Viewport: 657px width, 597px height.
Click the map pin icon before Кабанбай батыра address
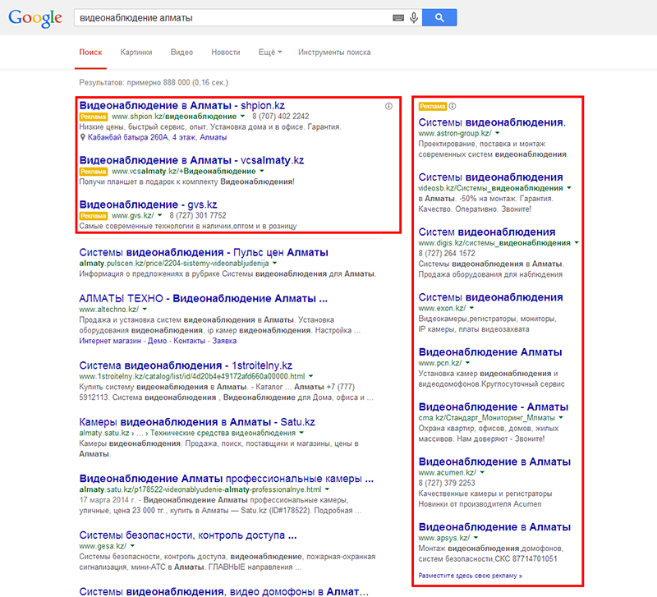coord(83,137)
